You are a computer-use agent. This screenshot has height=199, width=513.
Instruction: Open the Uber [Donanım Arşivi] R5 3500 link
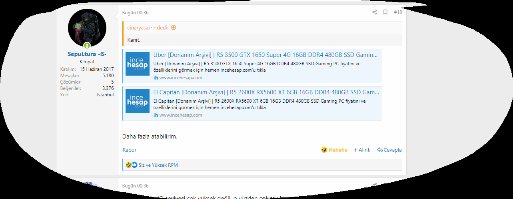(x=265, y=55)
